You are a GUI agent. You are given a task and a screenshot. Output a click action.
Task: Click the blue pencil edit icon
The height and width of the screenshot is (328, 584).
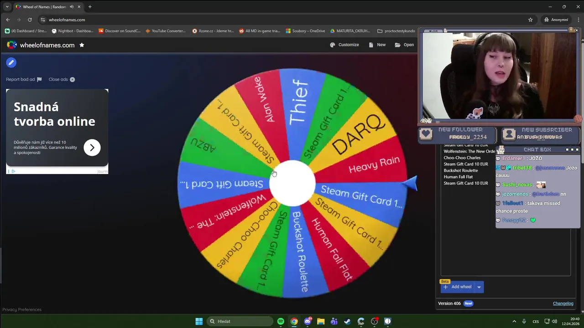click(11, 62)
